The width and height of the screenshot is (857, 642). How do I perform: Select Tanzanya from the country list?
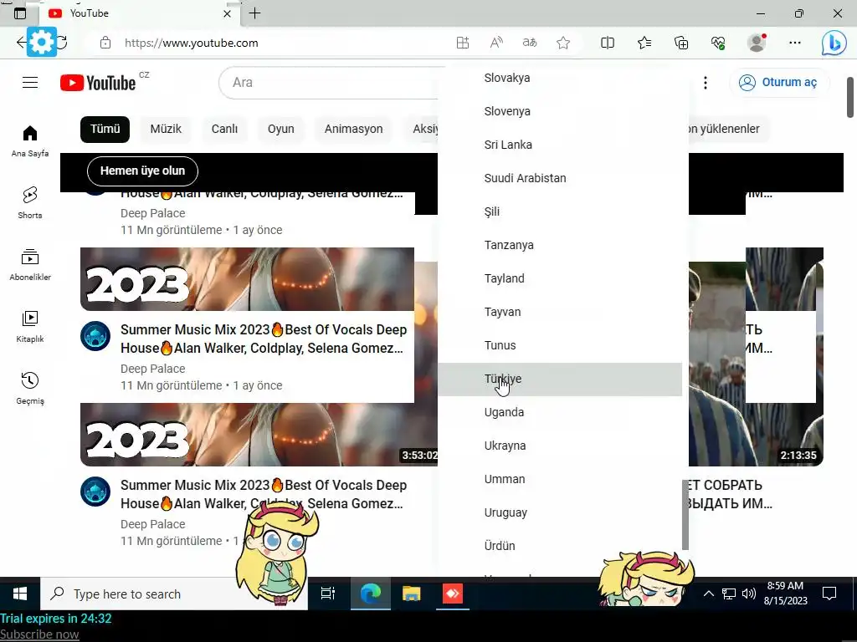560,245
